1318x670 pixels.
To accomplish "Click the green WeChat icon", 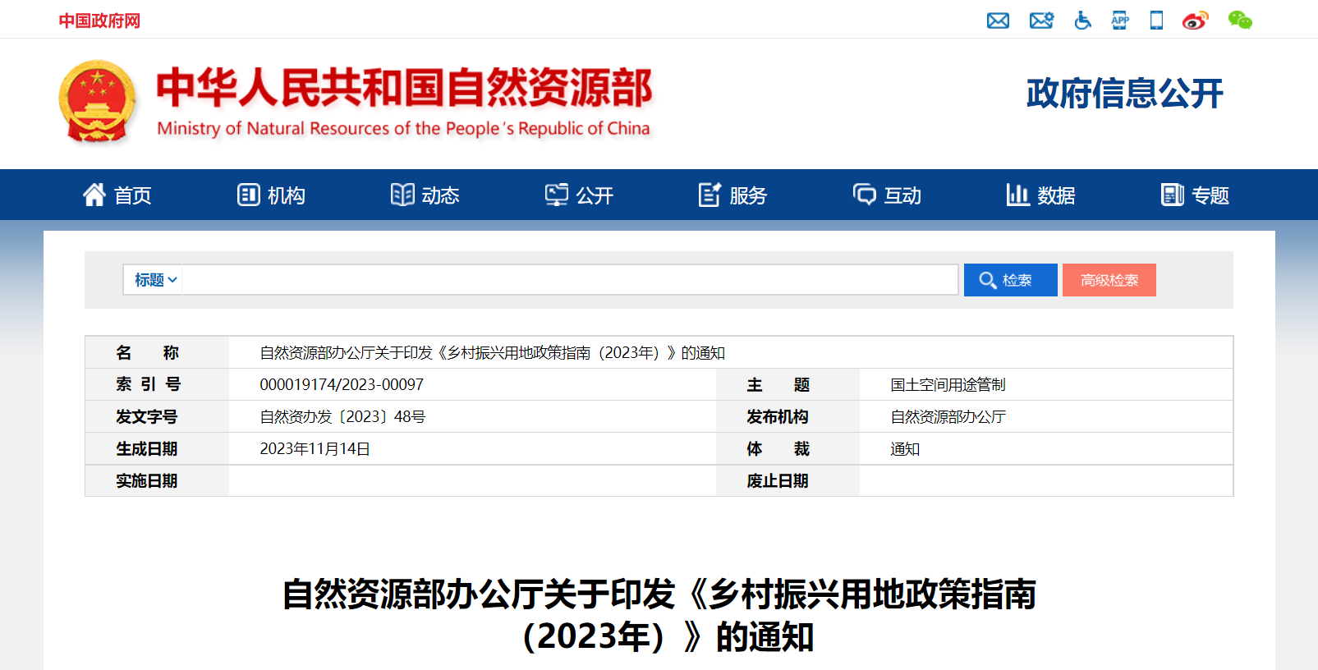I will [1240, 21].
